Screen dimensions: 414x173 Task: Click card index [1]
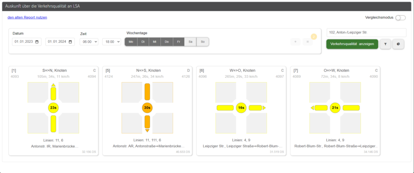pyautogui.click(x=14, y=71)
